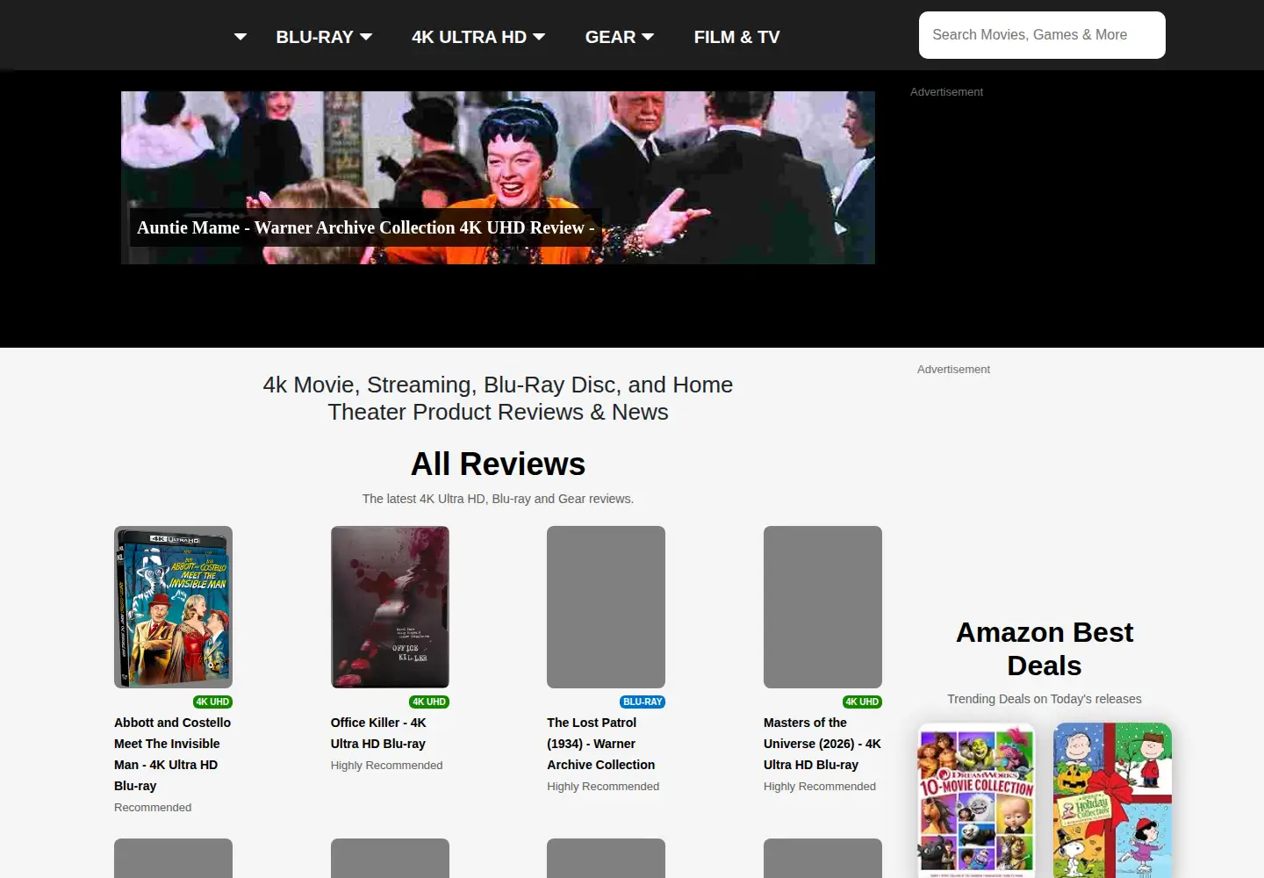Select 'Highly Recommended' under Office Killer

coord(386,766)
